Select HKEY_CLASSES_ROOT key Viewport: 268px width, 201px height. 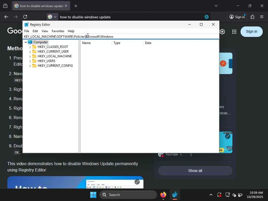point(53,47)
